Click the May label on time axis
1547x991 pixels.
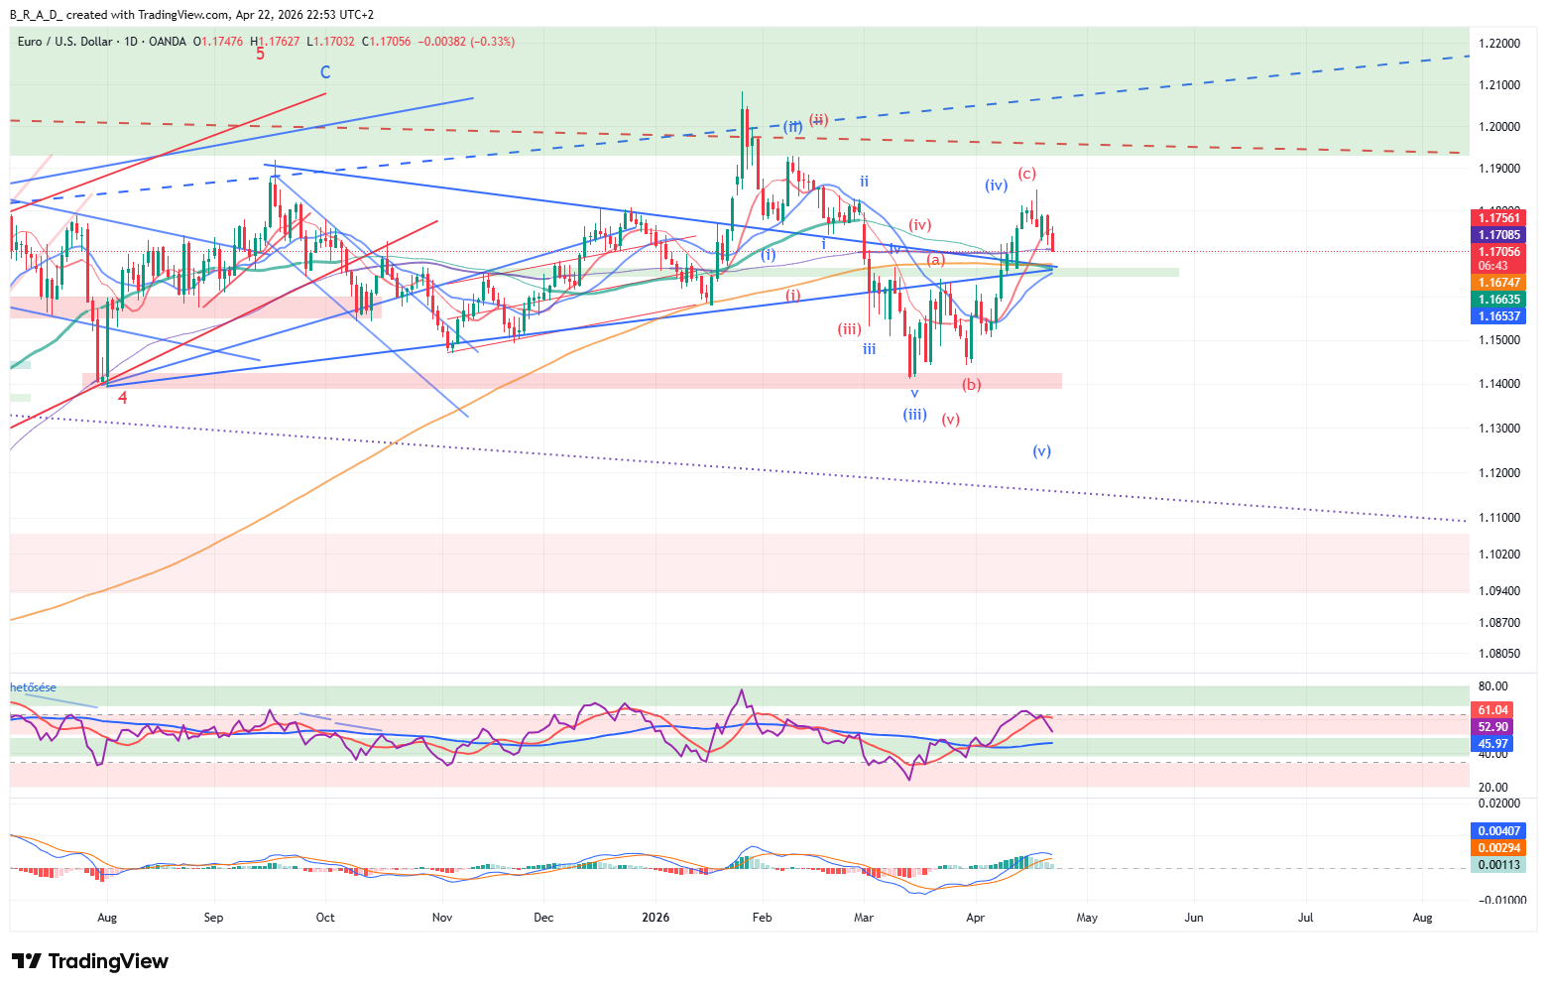[1087, 918]
